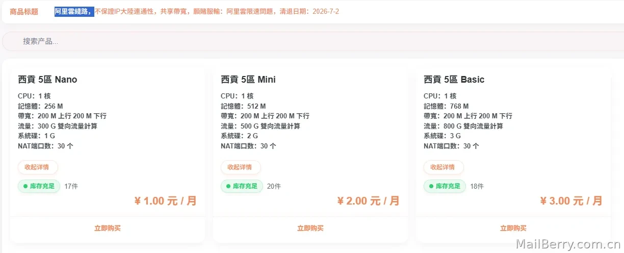Select the 西貢 5區 Mini title
This screenshot has width=624, height=253.
click(x=248, y=80)
